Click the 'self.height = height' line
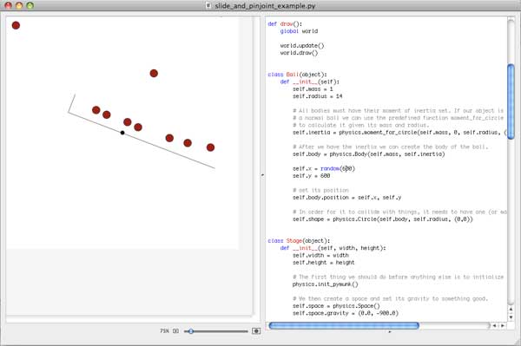Image resolution: width=521 pixels, height=346 pixels. (x=324, y=263)
